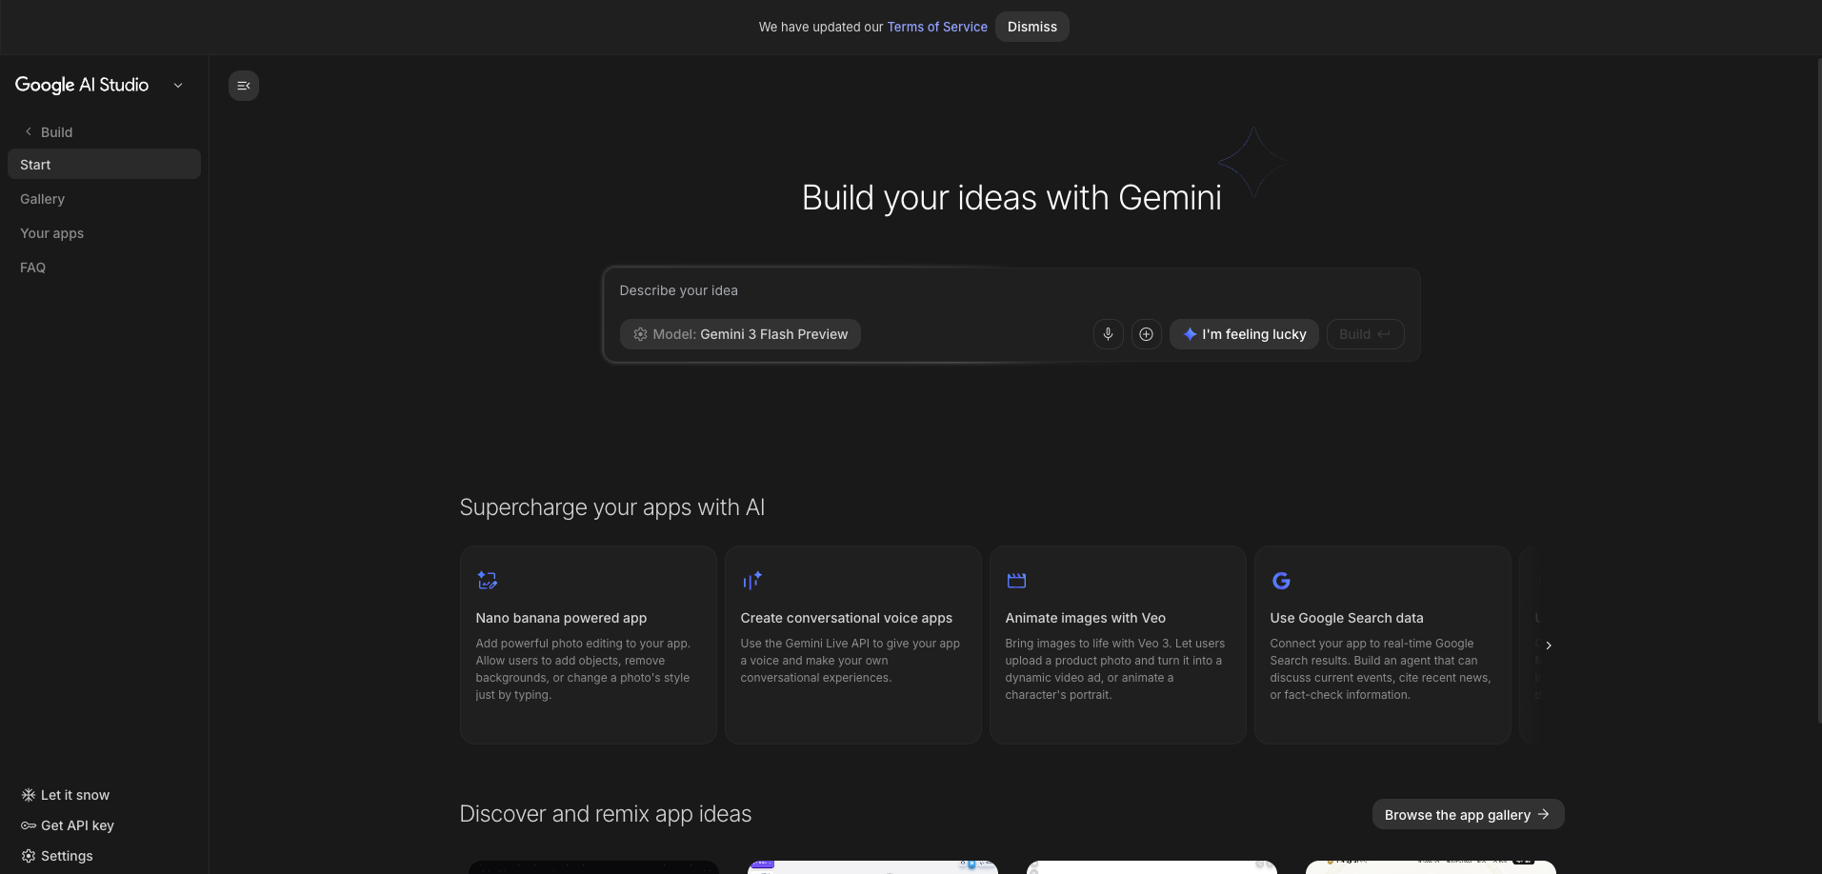
Task: Click Browse the app gallery
Action: (1467, 814)
